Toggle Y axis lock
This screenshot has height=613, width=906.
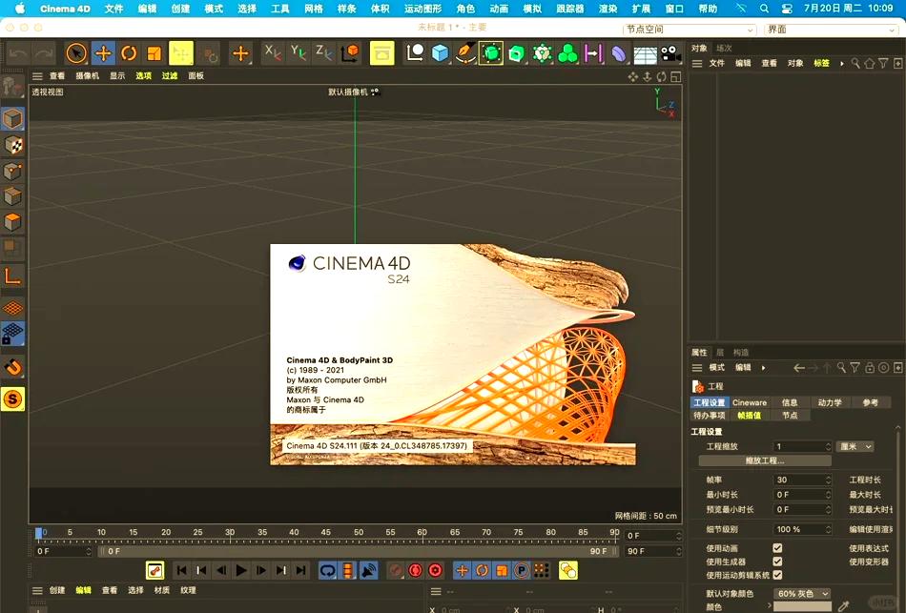(299, 53)
